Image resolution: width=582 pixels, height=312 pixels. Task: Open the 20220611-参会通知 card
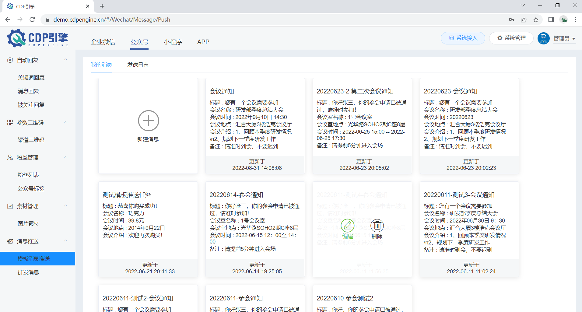tap(255, 299)
